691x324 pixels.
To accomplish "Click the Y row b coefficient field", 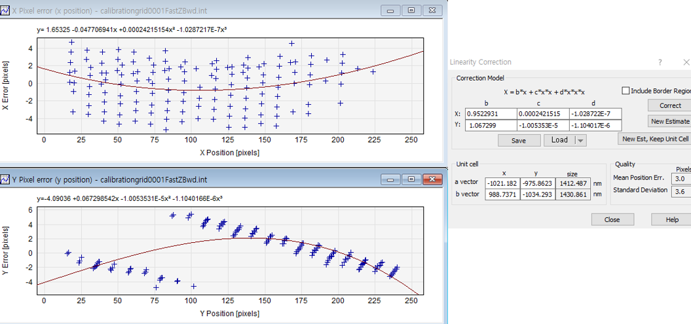I will [x=491, y=126].
